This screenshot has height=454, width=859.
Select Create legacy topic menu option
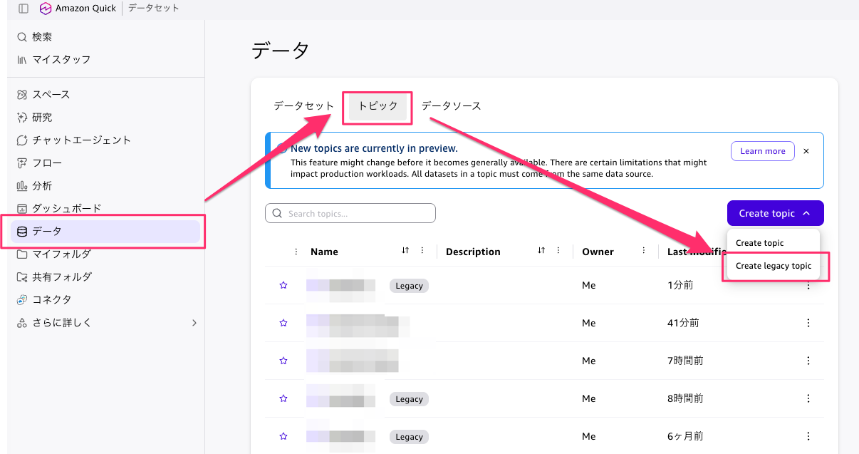coord(774,266)
